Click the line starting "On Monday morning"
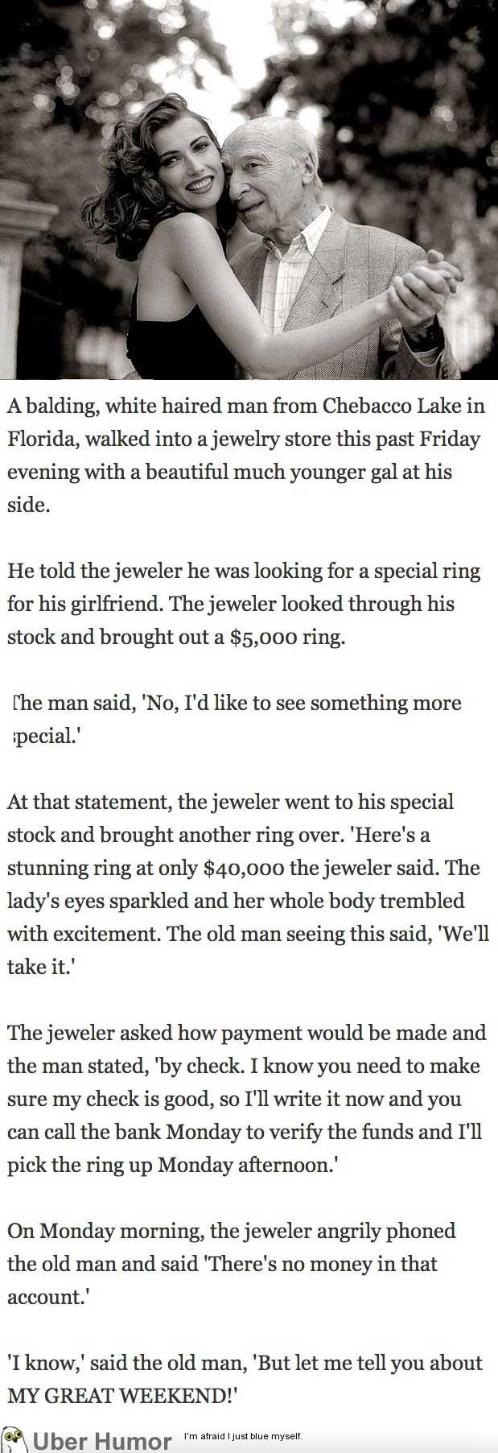The height and width of the screenshot is (1453, 498). point(232,1231)
